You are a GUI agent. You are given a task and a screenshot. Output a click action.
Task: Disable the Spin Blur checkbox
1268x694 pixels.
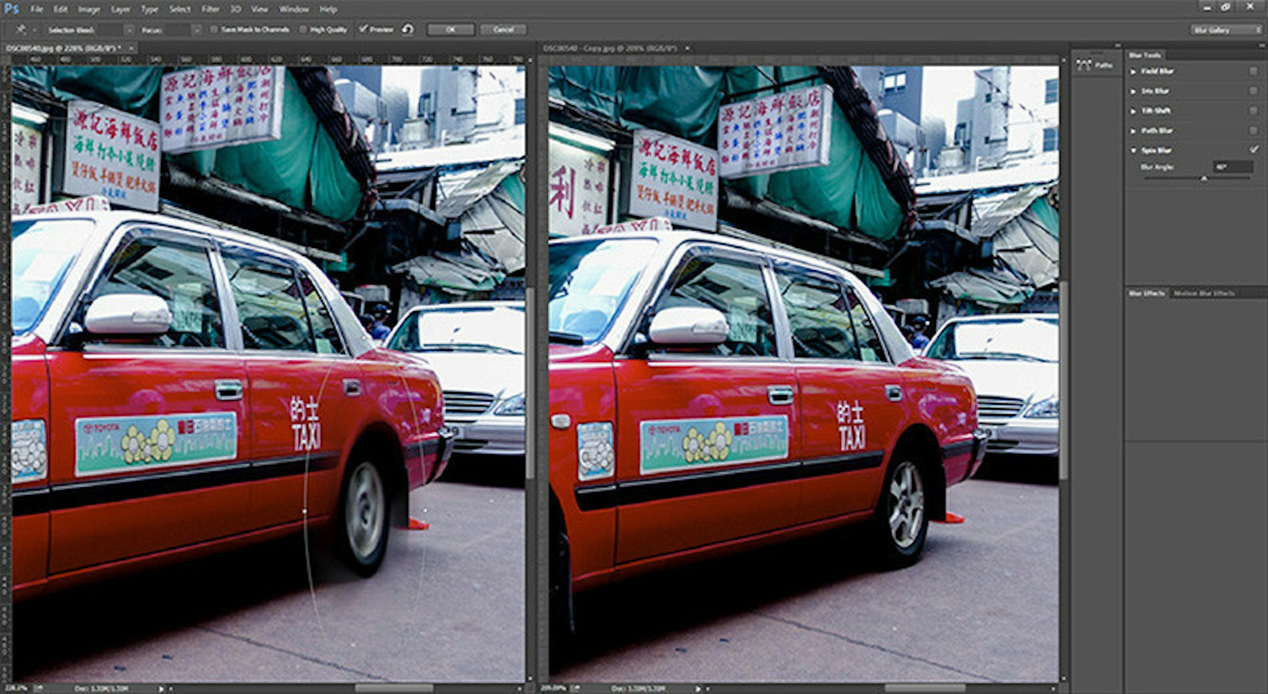click(x=1254, y=150)
